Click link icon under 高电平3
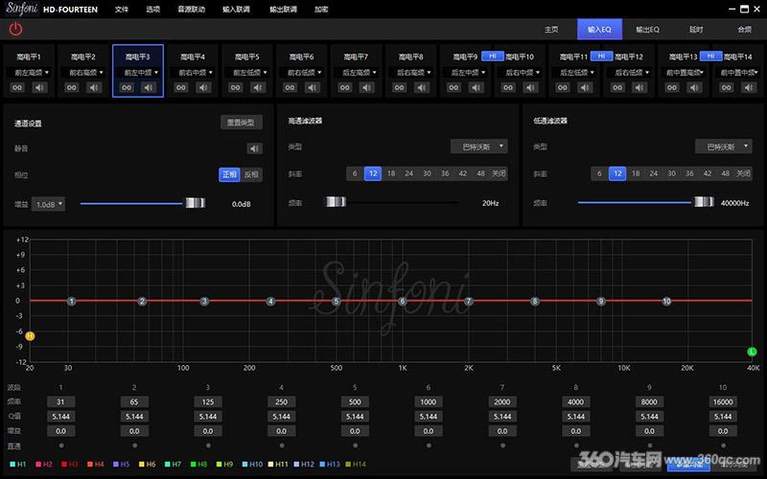This screenshot has width=767, height=479. point(127,88)
